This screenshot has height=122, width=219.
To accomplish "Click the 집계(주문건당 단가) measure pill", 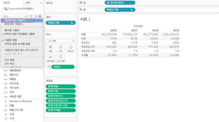I will [61, 101].
